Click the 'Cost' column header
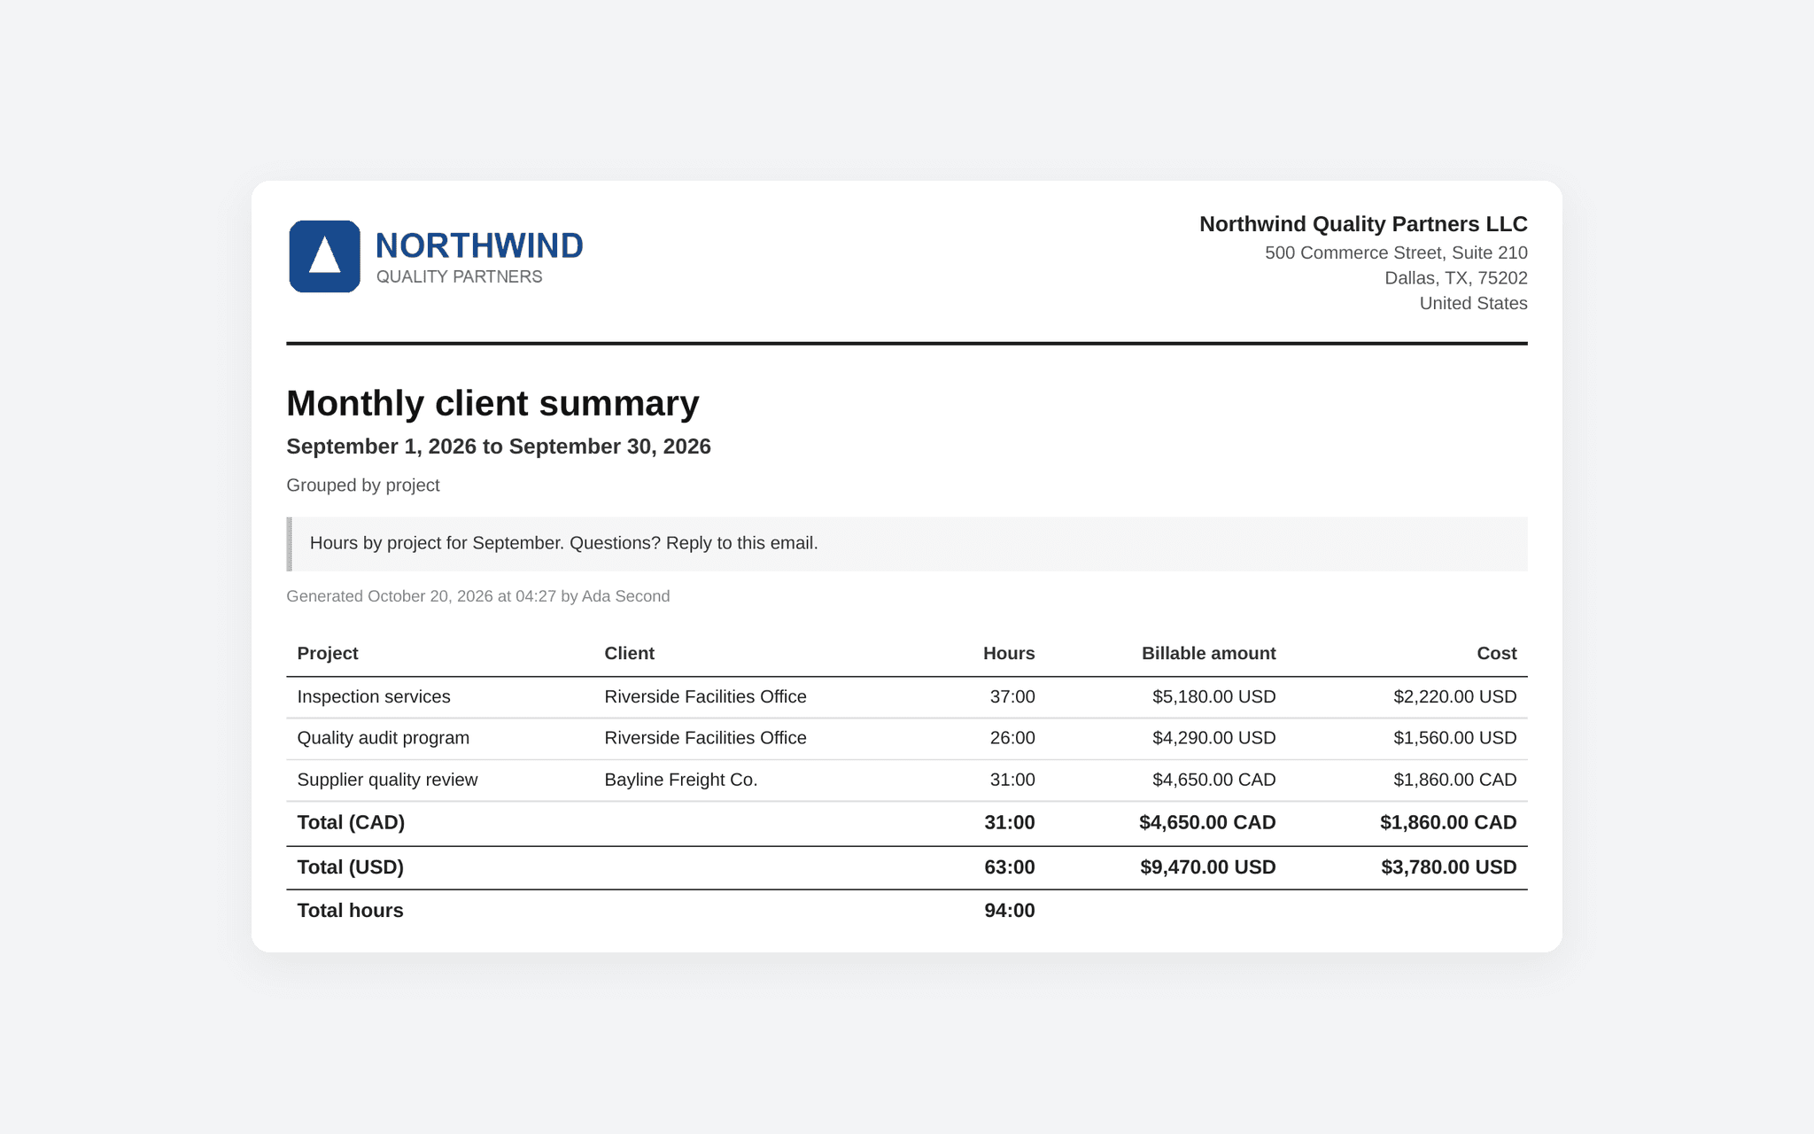 click(x=1497, y=654)
